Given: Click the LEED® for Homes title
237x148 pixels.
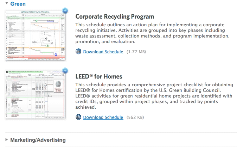Looking at the screenshot, I should point(99,76).
